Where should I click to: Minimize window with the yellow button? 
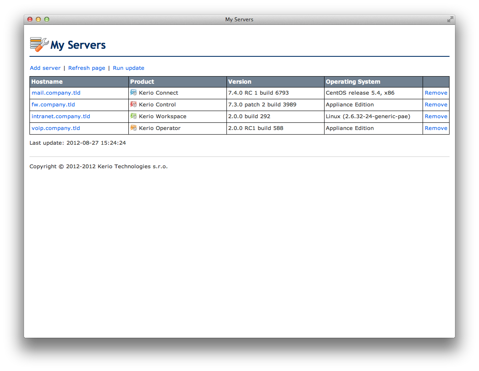click(x=38, y=19)
